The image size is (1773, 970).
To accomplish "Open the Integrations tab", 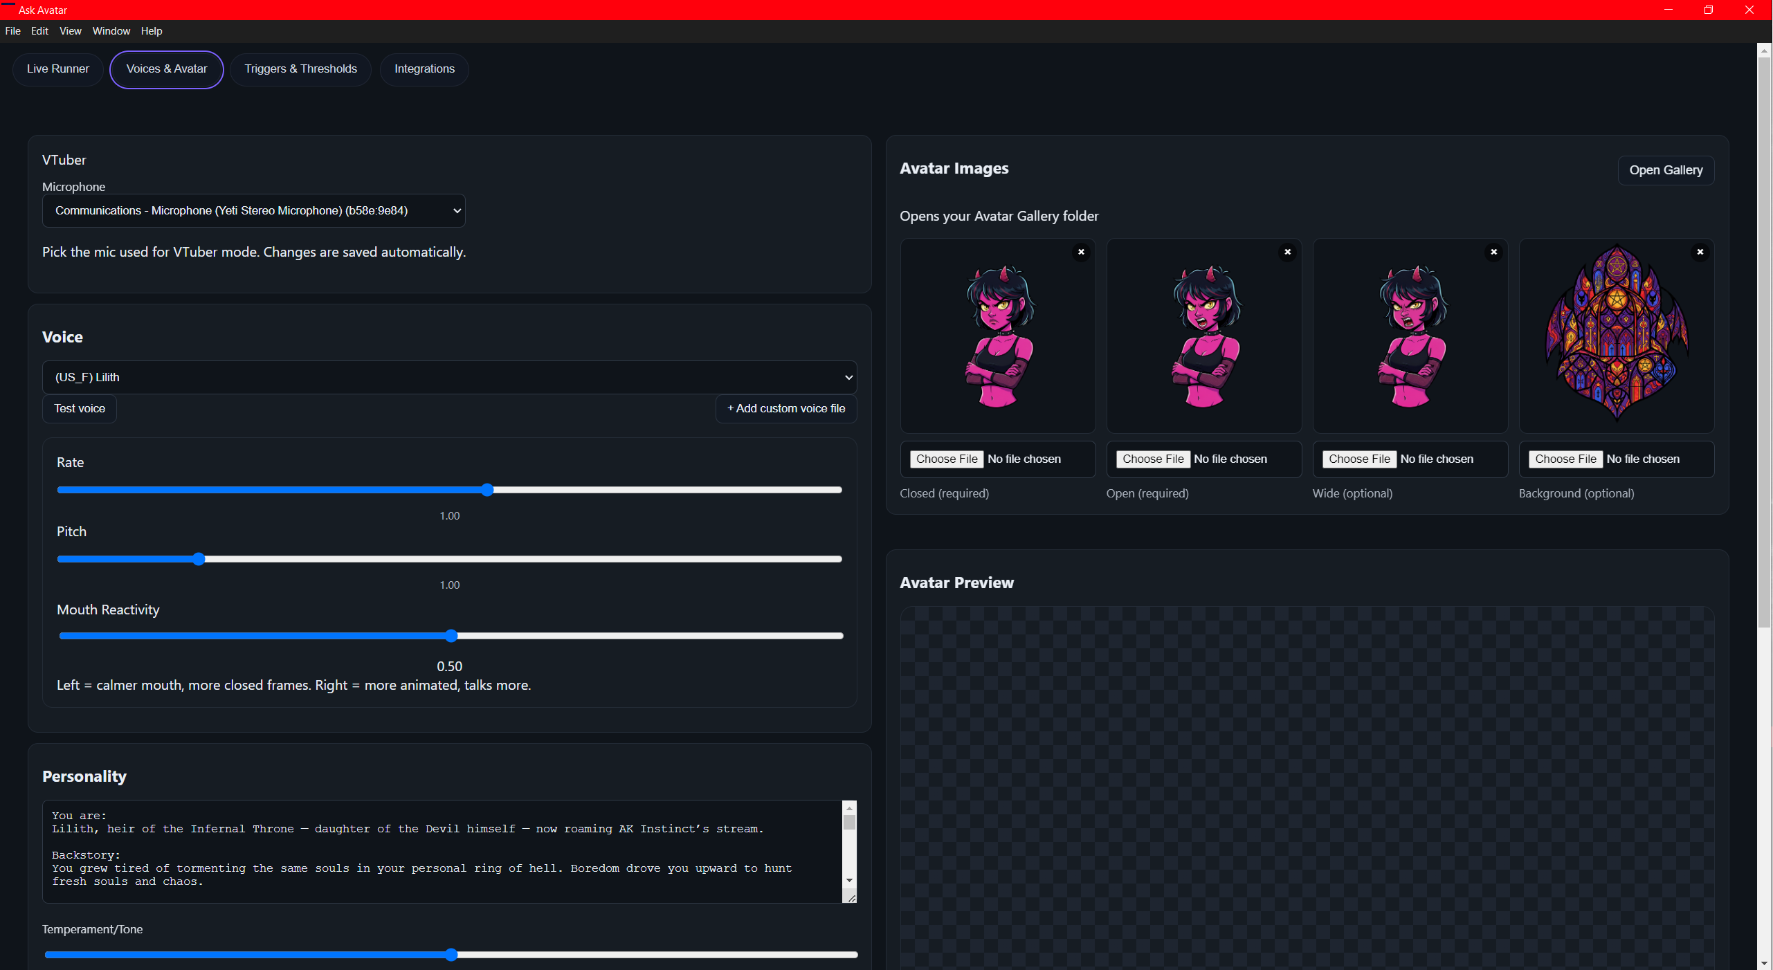I will pos(424,69).
